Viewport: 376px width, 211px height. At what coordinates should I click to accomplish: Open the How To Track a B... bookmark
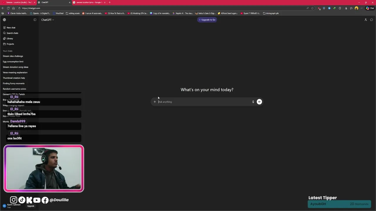point(115,13)
